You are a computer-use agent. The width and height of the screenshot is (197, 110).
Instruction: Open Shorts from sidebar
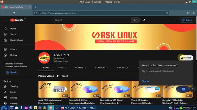coord(13,35)
